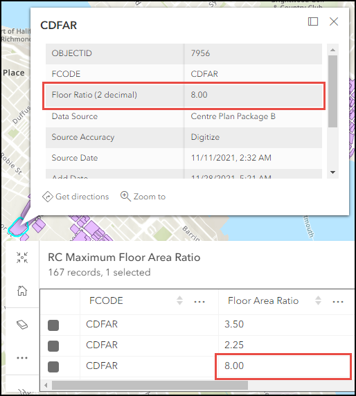Click the Floor Area Ratio column header
This screenshot has height=396, width=356.
(263, 300)
